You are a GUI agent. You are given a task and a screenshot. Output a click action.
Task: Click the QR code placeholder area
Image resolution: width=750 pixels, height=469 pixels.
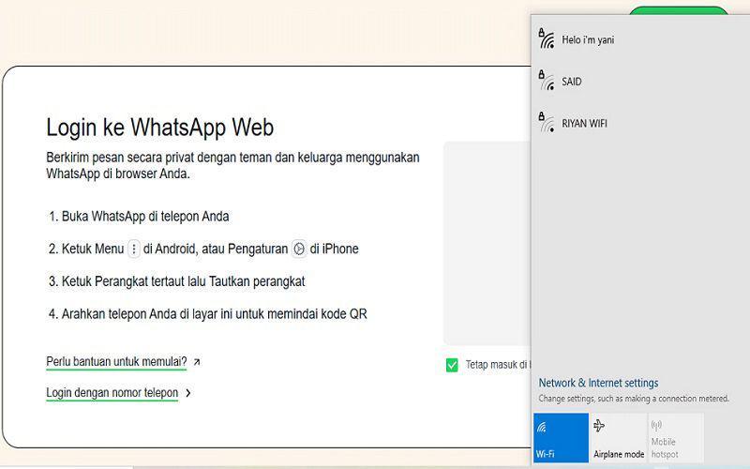(x=487, y=243)
